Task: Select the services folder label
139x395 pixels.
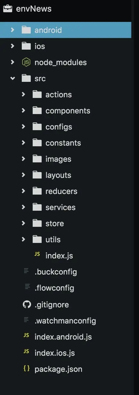Action: coord(61,207)
